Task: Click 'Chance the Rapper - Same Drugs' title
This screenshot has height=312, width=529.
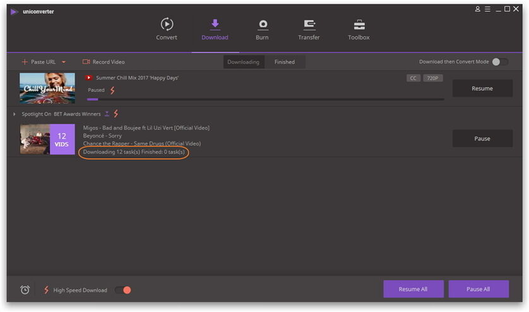Action: click(x=141, y=144)
